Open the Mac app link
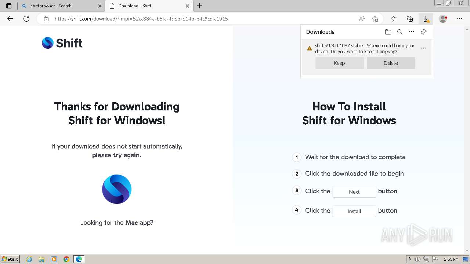Screen dimensions: 470x264 (132, 223)
